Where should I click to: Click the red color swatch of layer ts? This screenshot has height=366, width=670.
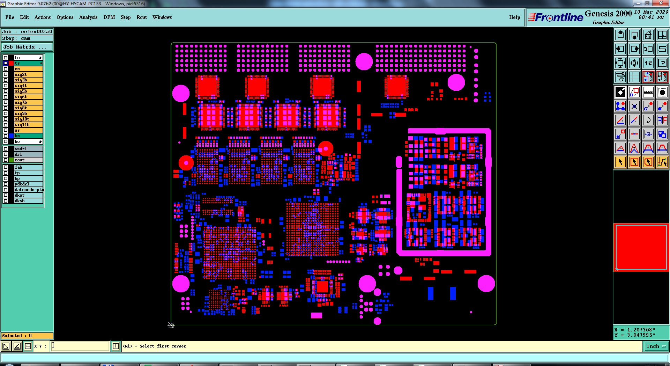(11, 63)
